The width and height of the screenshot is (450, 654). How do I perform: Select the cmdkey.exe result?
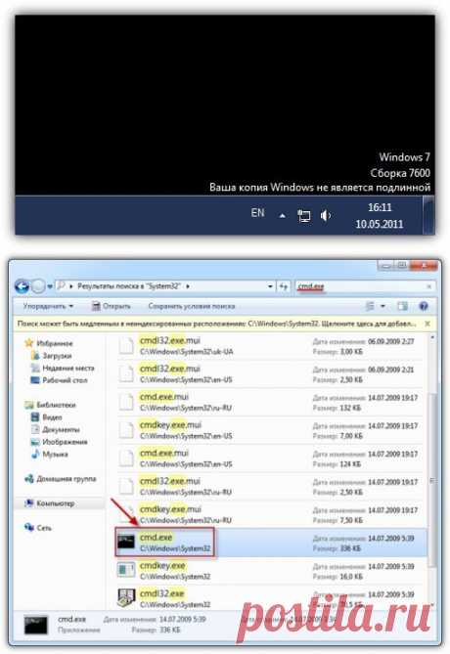[x=270, y=571]
